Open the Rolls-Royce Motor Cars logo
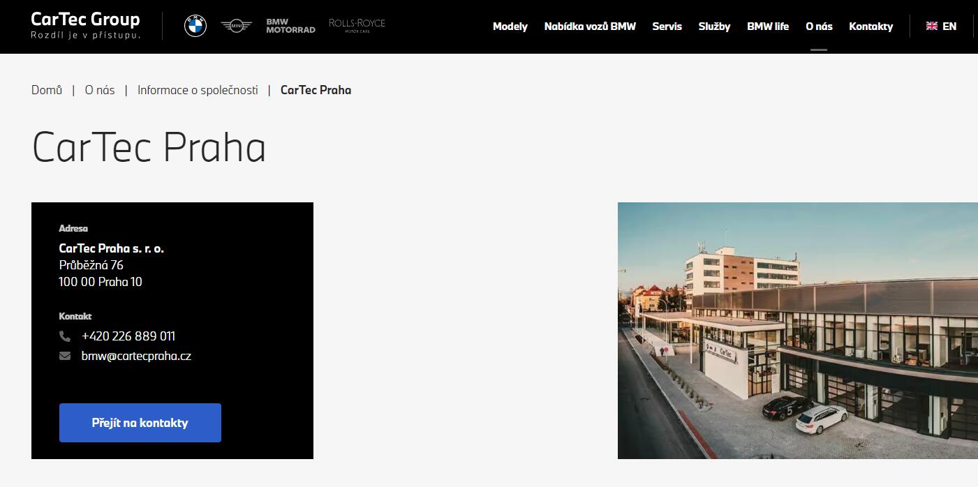978x487 pixels. tap(357, 26)
